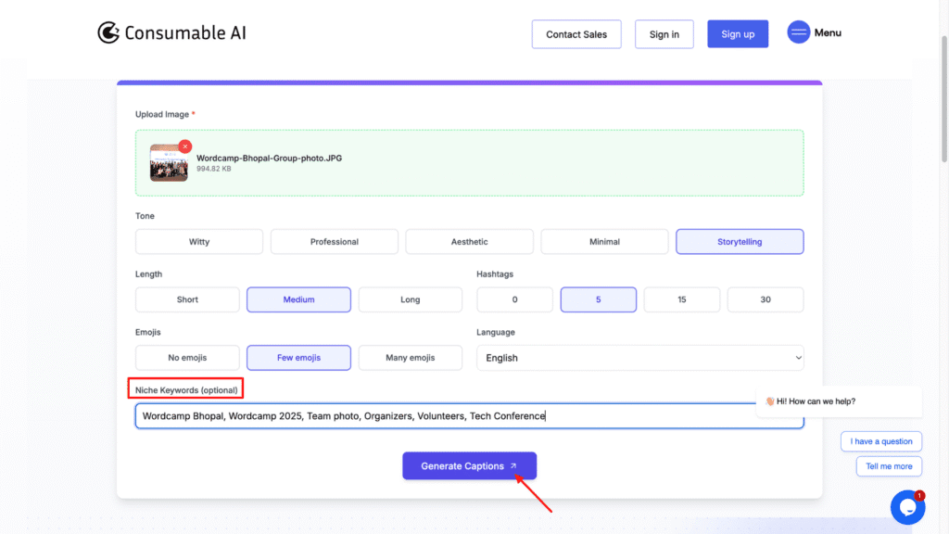The width and height of the screenshot is (949, 534).
Task: Click 'I have a question' chat option
Action: [x=881, y=441]
